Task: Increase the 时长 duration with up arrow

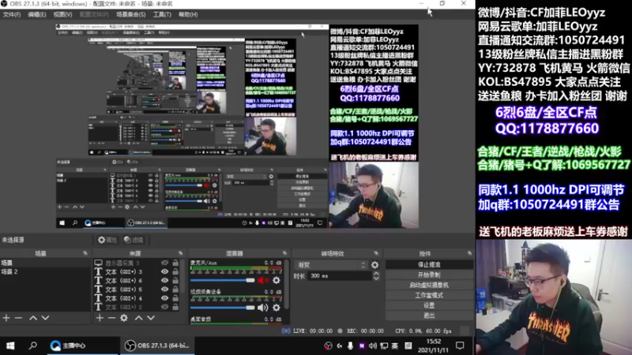Action: (376, 274)
